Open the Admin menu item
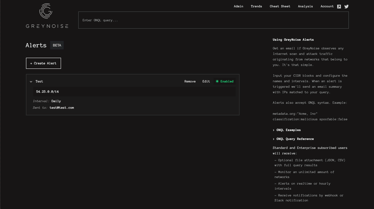Screen dimensions: 374x209 point(238,6)
